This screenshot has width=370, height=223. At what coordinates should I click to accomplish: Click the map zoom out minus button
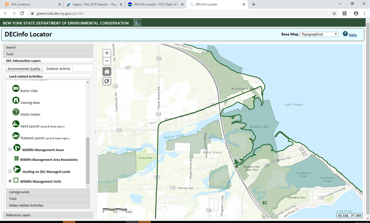point(107,61)
